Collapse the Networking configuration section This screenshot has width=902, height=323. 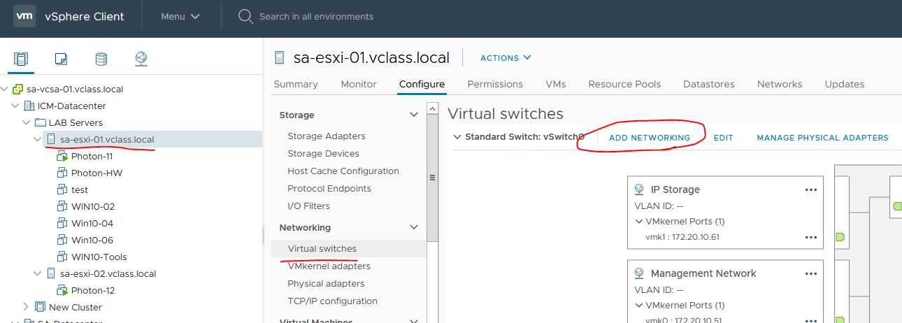click(414, 228)
